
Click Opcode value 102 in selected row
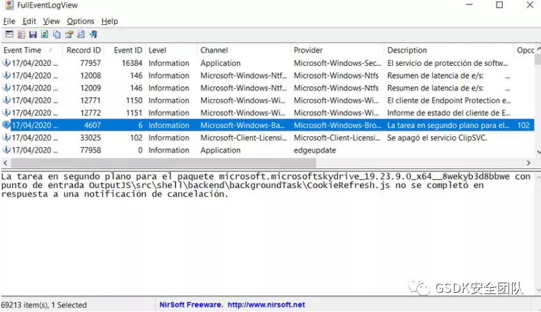(x=523, y=125)
